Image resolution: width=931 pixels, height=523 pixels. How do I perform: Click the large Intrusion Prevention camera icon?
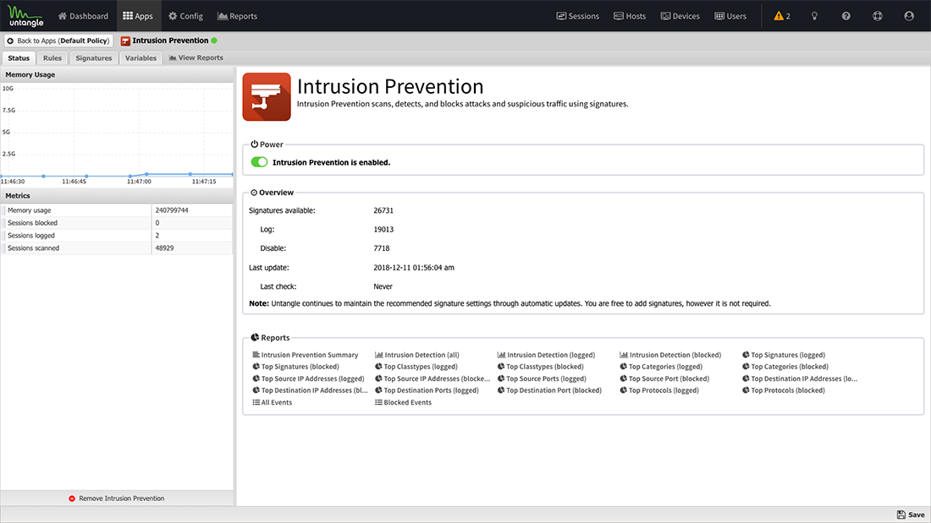267,96
